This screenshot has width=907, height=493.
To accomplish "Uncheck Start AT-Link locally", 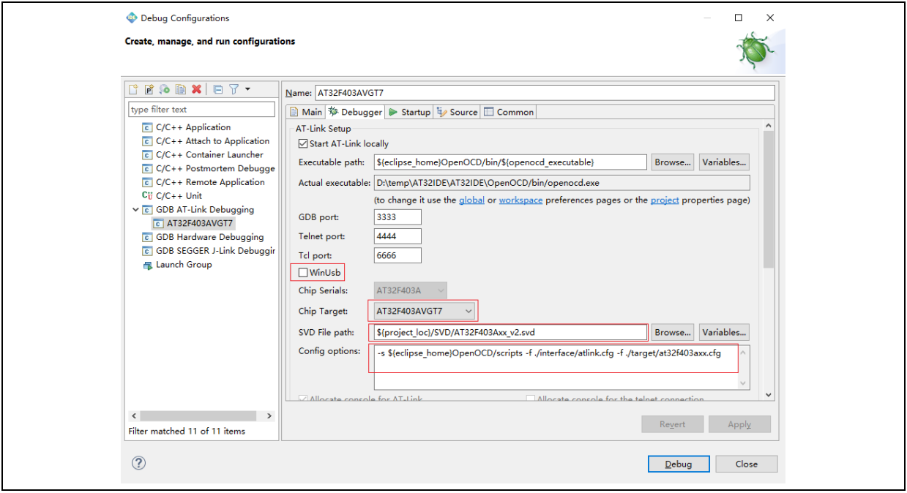I will coord(304,144).
